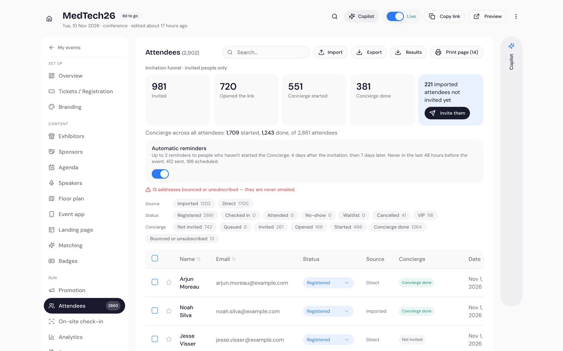This screenshot has width=563, height=351.
Task: Select Arjun Moreau's row checkbox
Action: point(155,282)
